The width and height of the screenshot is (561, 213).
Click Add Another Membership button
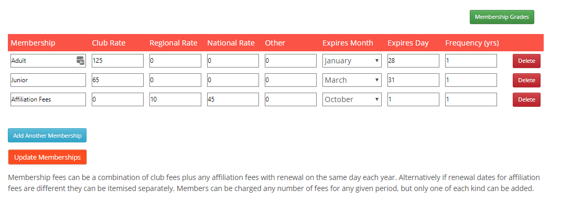[47, 136]
